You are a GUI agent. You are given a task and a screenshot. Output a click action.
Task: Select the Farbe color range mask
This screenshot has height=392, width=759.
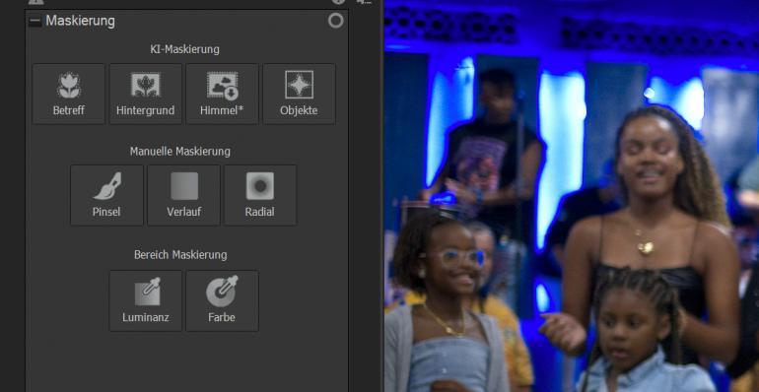222,300
